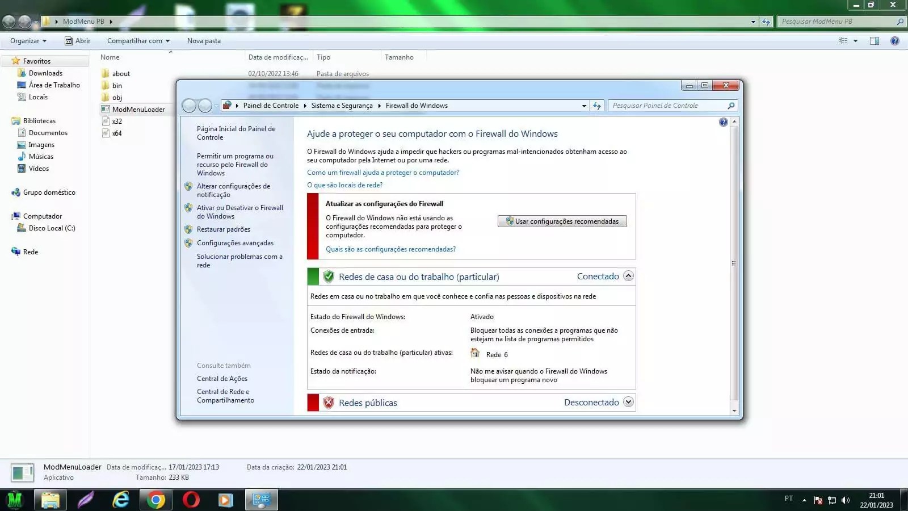Click the volume speaker icon in the tray
The width and height of the screenshot is (908, 511).
click(x=846, y=500)
